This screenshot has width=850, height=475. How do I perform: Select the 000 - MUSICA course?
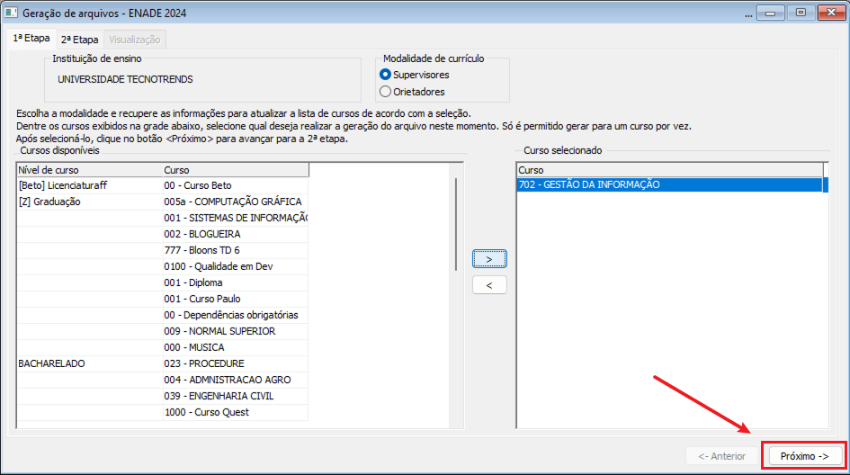pos(236,347)
